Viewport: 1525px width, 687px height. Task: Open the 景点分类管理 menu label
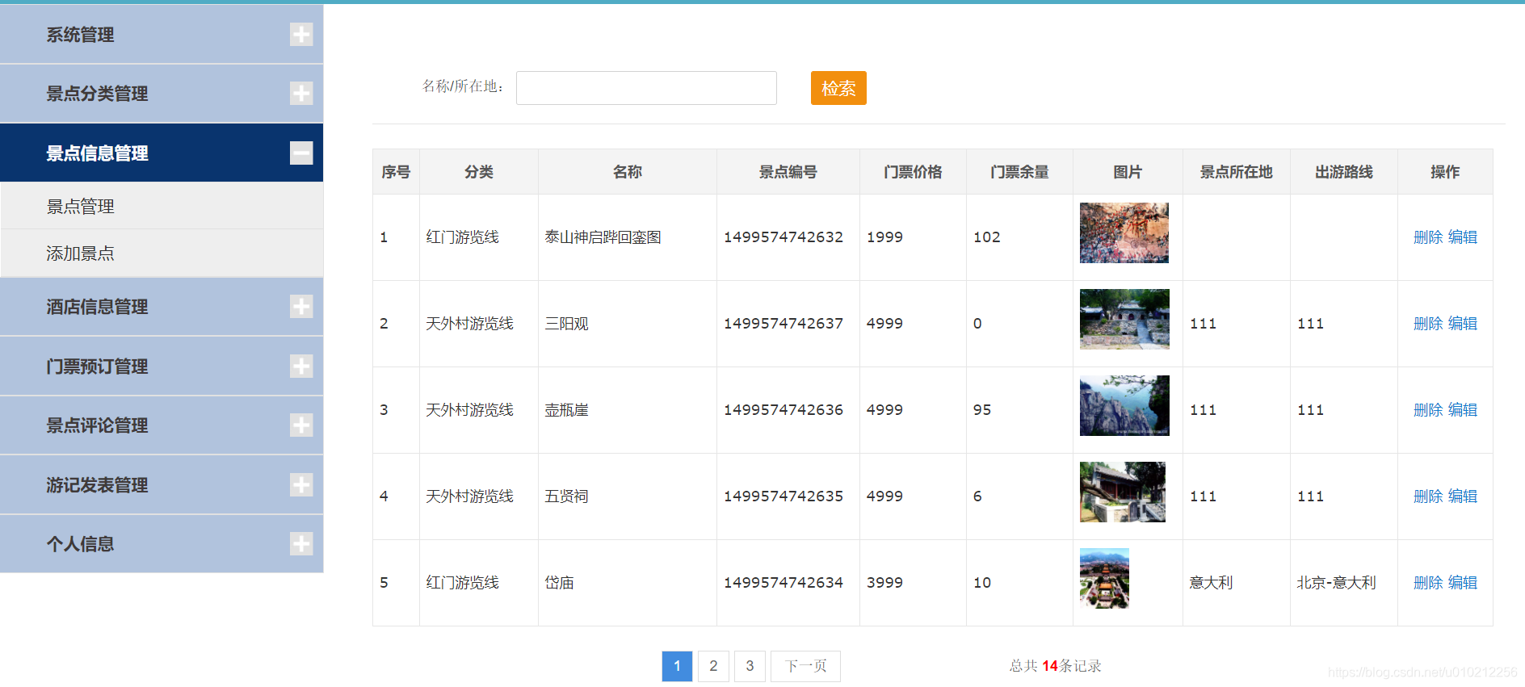click(x=97, y=94)
